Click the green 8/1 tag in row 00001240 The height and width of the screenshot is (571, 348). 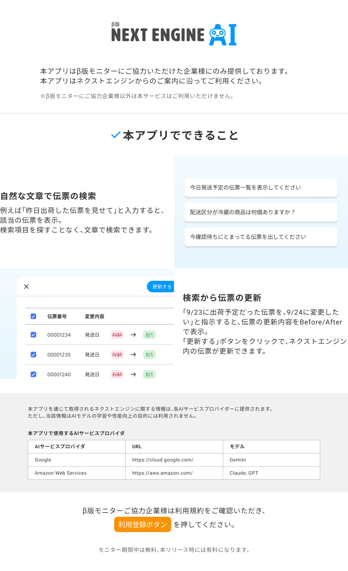coord(149,375)
